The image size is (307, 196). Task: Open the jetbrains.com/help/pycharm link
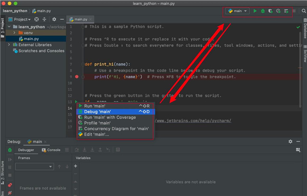[x=193, y=120]
